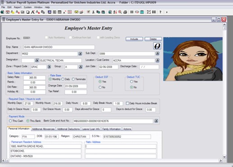Click the employee photo thumbnail
233x167 pixels.
coord(193,59)
